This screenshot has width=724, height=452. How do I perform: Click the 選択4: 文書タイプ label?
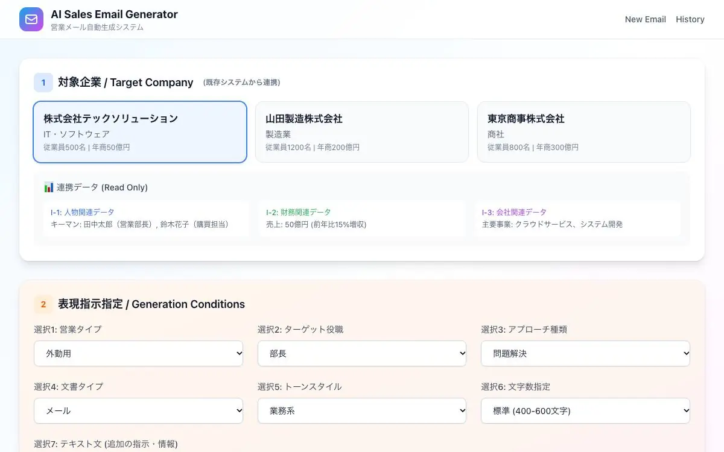tap(68, 386)
